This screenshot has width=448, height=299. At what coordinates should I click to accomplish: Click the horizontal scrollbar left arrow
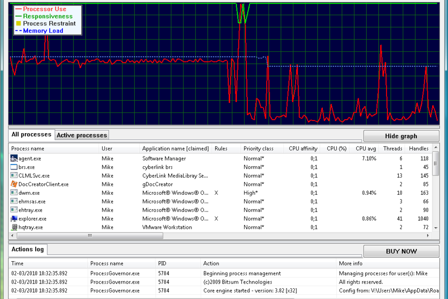[12, 236]
